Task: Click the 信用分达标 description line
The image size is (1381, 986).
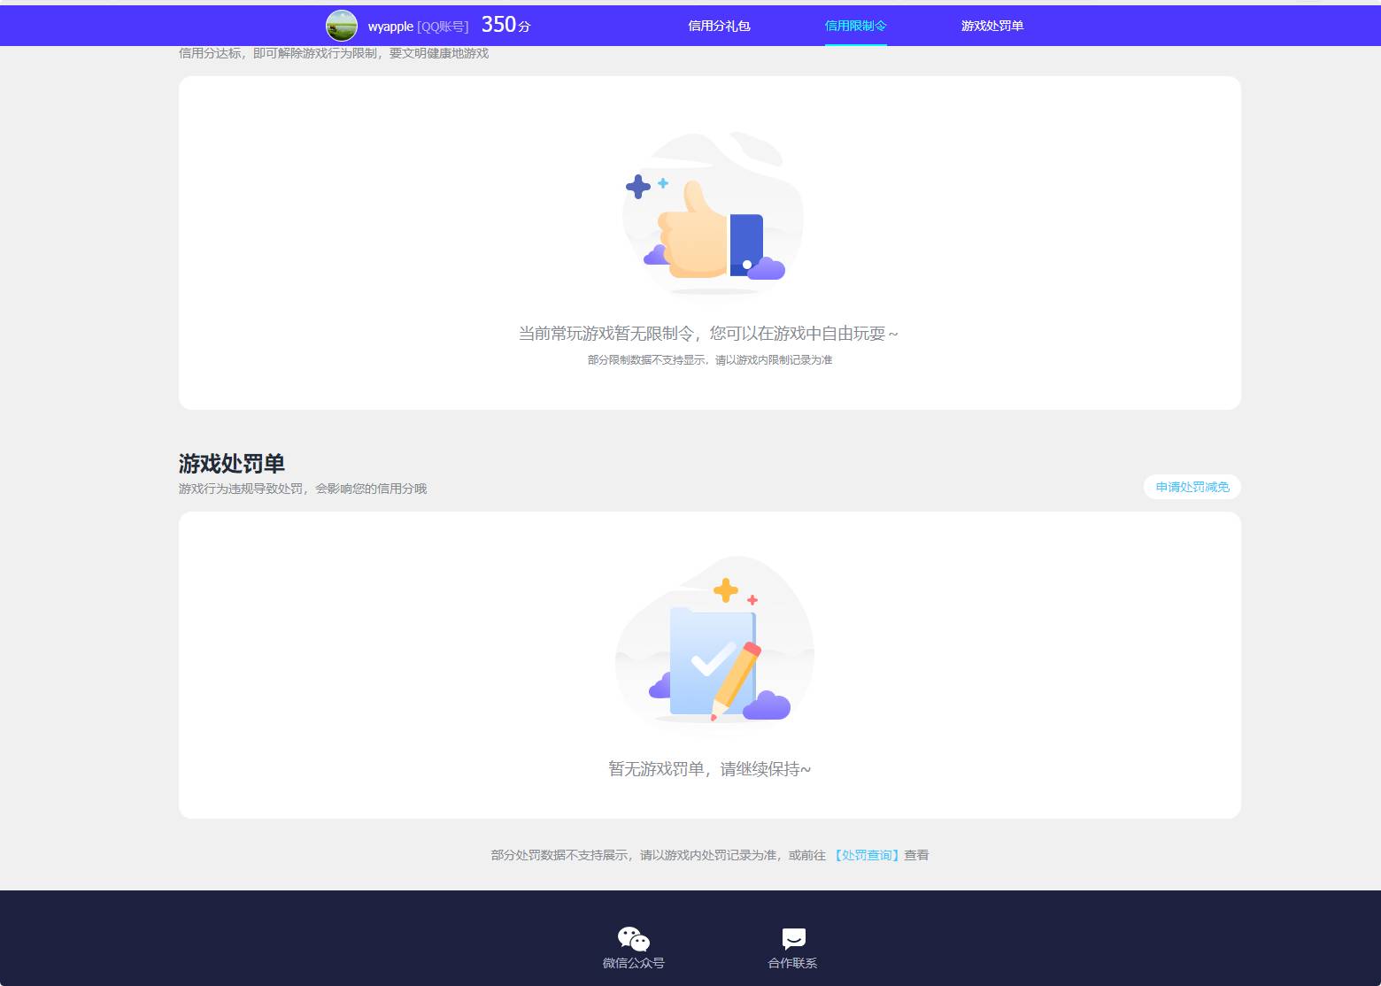Action: (334, 53)
